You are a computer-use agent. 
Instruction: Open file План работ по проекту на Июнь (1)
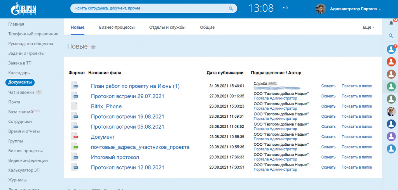tap(135, 86)
